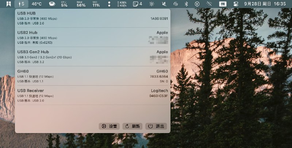The height and width of the screenshot is (148, 292).
Task: Click the 退出 quit button
Action: click(x=156, y=126)
